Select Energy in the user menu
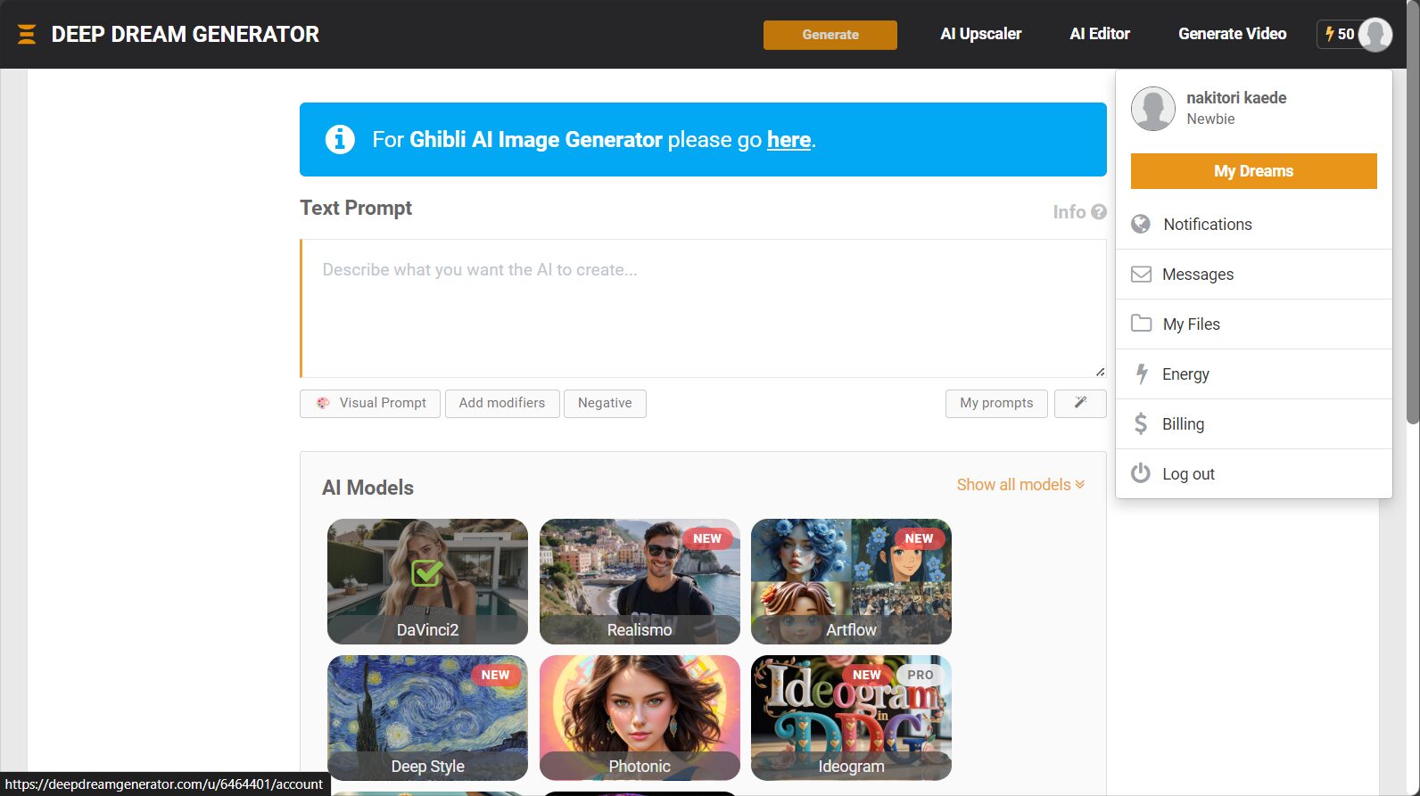This screenshot has width=1420, height=796. [x=1253, y=374]
